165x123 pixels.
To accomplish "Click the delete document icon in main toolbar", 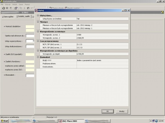I will click(x=11, y=8).
